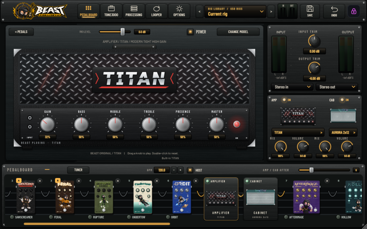The height and width of the screenshot is (229, 367).
Task: Click the rig level 0.0 dB field
Action: point(142,32)
